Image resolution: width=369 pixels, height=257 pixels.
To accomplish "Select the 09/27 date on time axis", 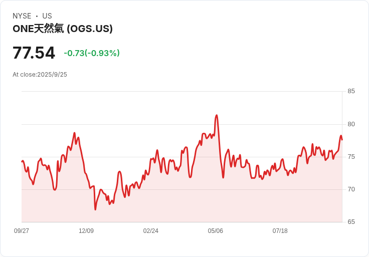I will (x=22, y=231).
